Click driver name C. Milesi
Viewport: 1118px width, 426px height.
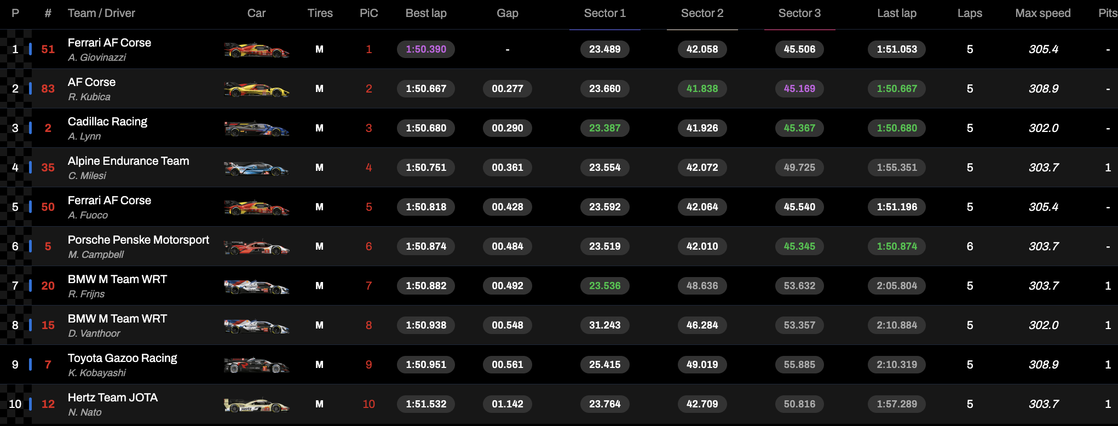point(87,176)
